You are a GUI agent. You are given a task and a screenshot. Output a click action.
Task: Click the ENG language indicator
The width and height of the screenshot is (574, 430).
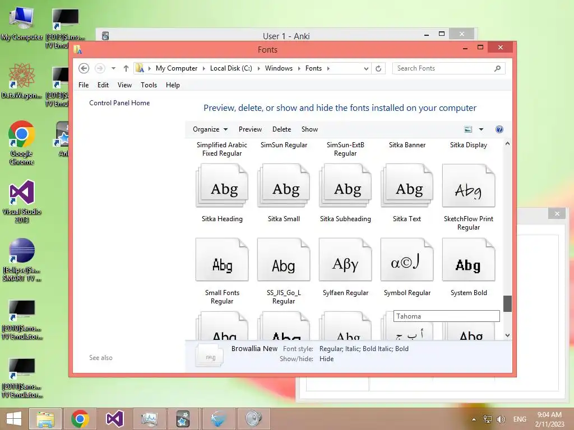[x=520, y=419]
